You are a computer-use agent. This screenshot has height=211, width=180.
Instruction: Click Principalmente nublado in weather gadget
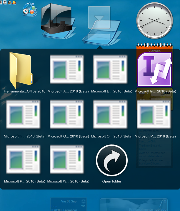pos(148,210)
